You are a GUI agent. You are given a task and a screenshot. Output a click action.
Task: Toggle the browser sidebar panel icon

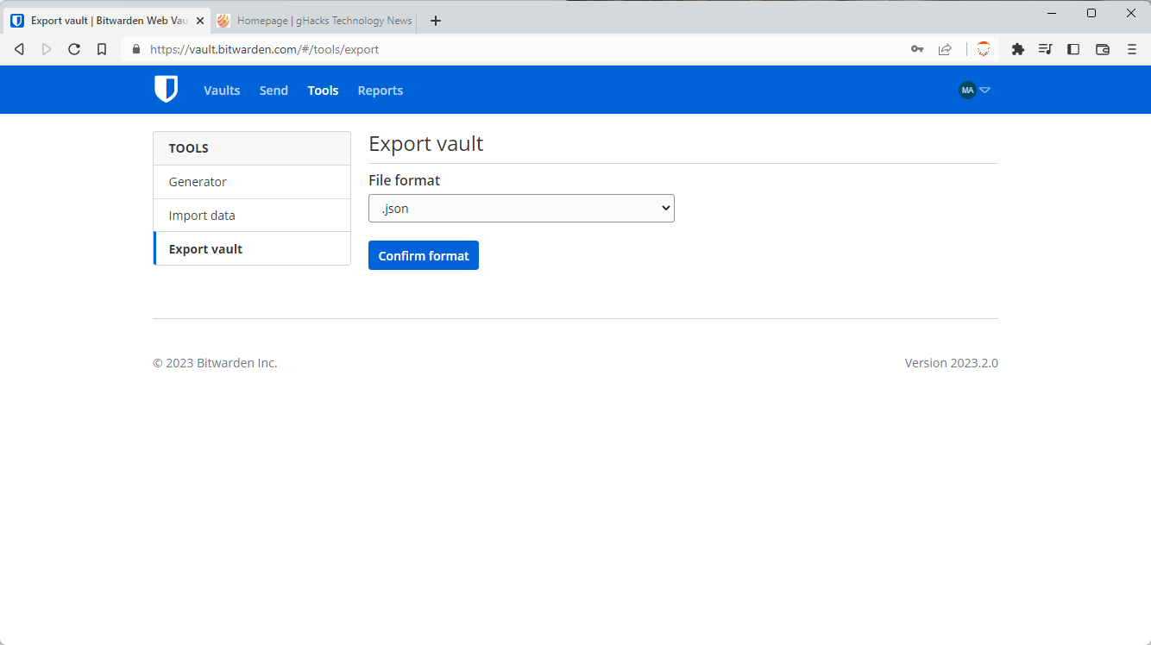(1073, 49)
